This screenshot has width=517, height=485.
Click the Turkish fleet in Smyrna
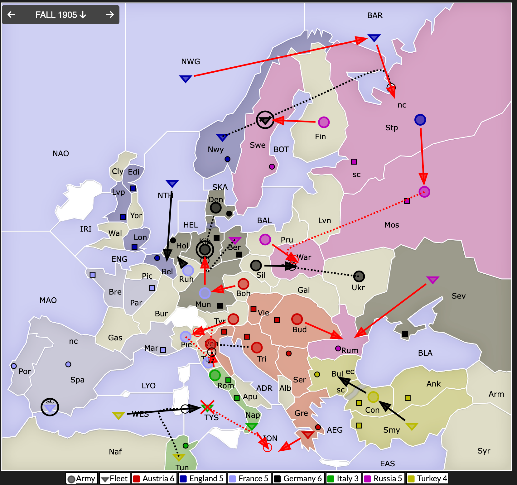(412, 426)
